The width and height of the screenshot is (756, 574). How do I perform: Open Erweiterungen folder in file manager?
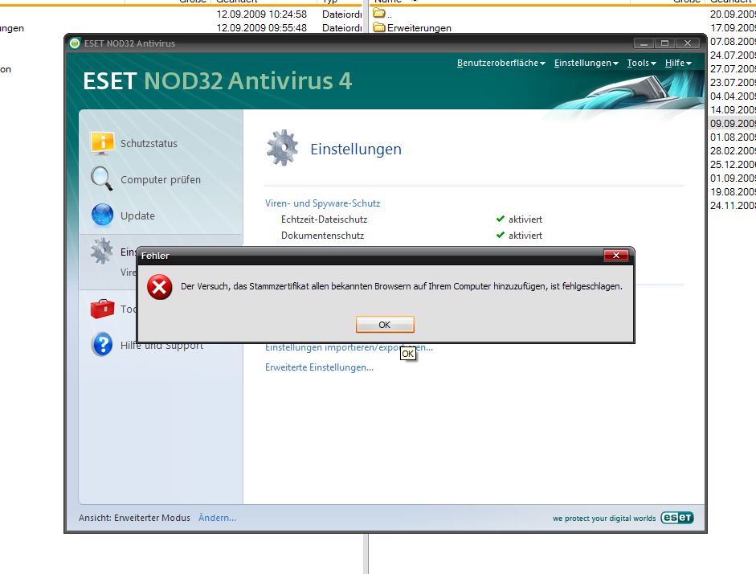click(x=419, y=28)
